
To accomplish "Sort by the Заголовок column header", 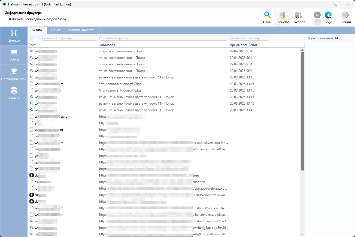I will tap(164, 45).
